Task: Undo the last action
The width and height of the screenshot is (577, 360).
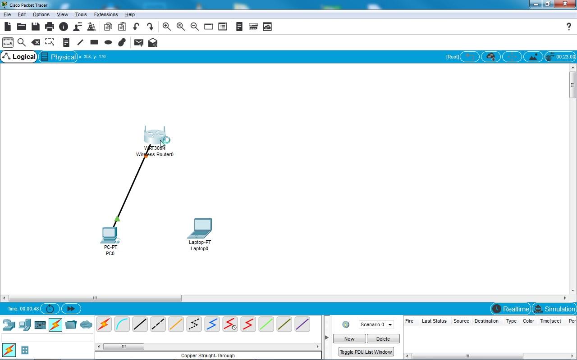Action: click(x=136, y=27)
